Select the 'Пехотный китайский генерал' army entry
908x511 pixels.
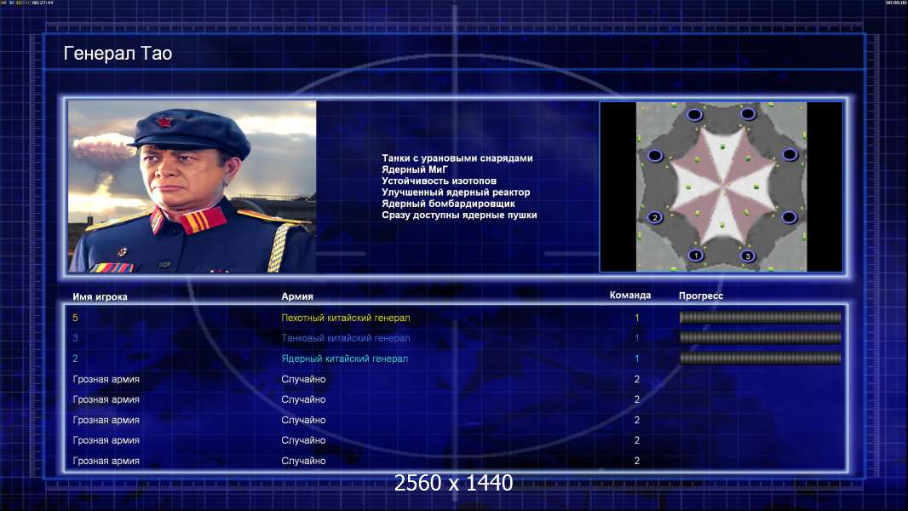click(x=345, y=318)
